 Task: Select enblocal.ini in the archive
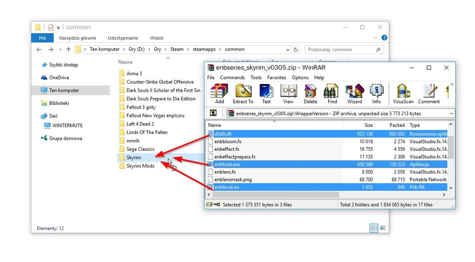327,187
